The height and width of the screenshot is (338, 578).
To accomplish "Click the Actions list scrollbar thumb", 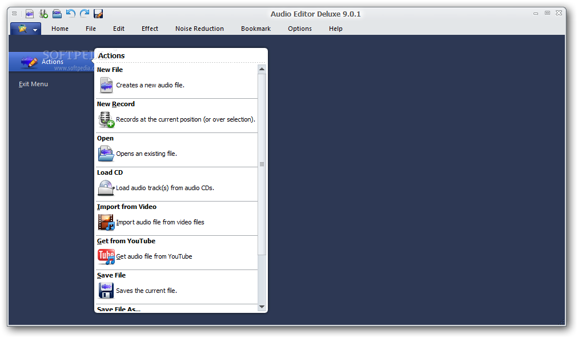I will [x=262, y=164].
